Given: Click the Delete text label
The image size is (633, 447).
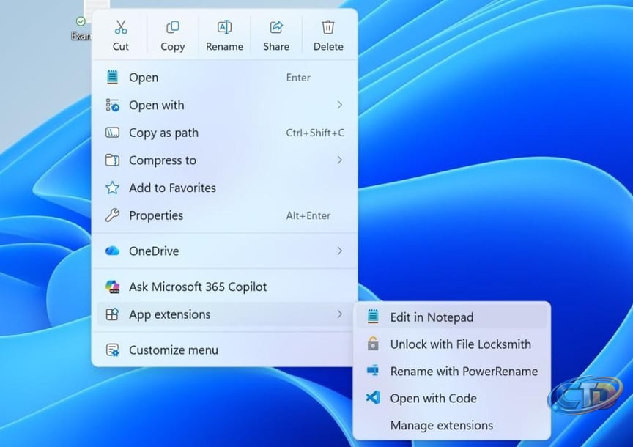Looking at the screenshot, I should (x=328, y=46).
